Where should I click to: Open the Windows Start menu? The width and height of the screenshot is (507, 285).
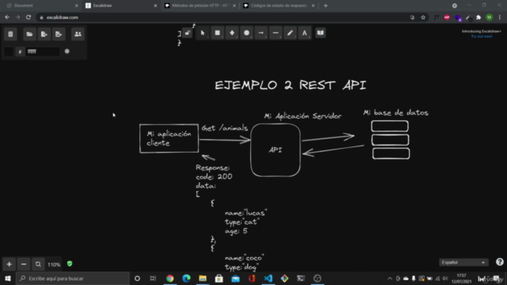coord(8,278)
